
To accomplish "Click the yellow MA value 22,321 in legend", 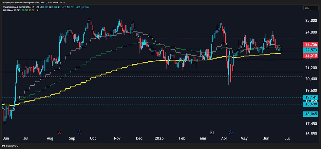I will coord(32,10).
